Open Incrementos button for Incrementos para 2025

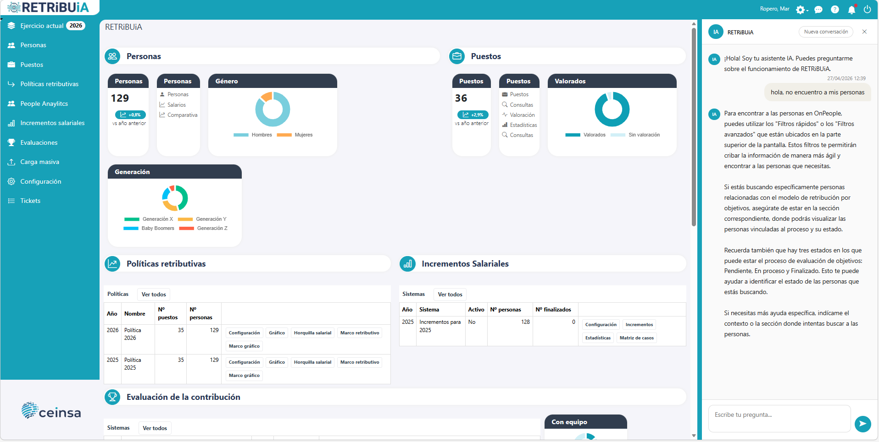639,325
